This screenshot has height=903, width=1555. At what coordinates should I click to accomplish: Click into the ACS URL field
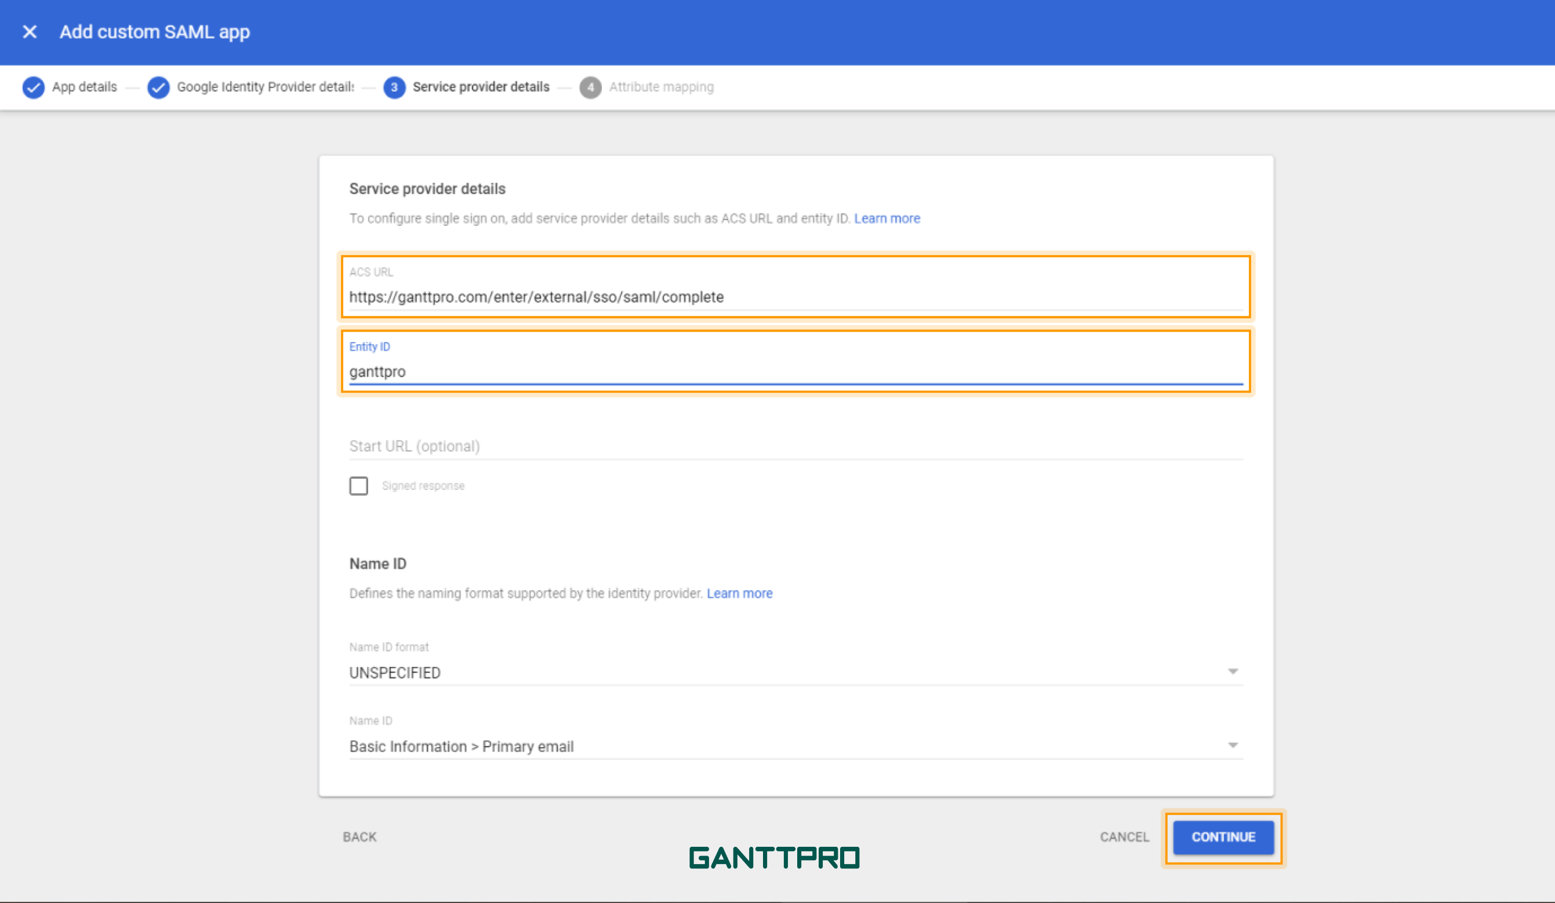click(796, 297)
